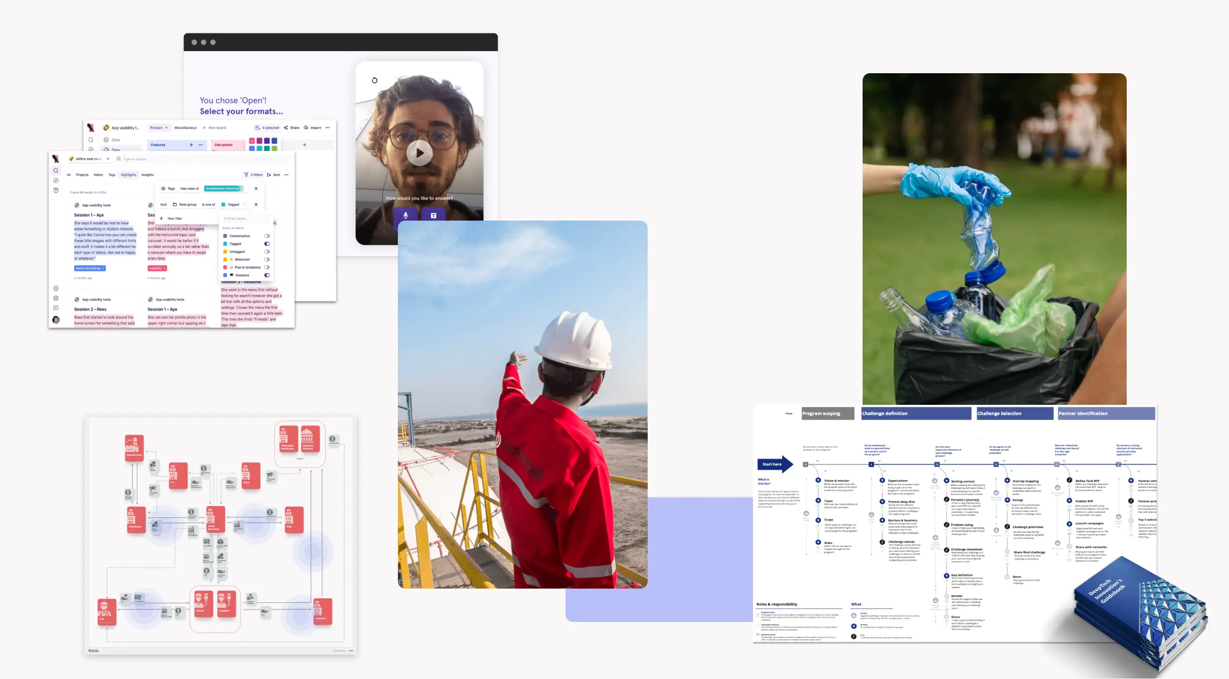Image resolution: width=1229 pixels, height=679 pixels.
Task: Open the Compliments & Positive tag value field
Action: (x=224, y=189)
